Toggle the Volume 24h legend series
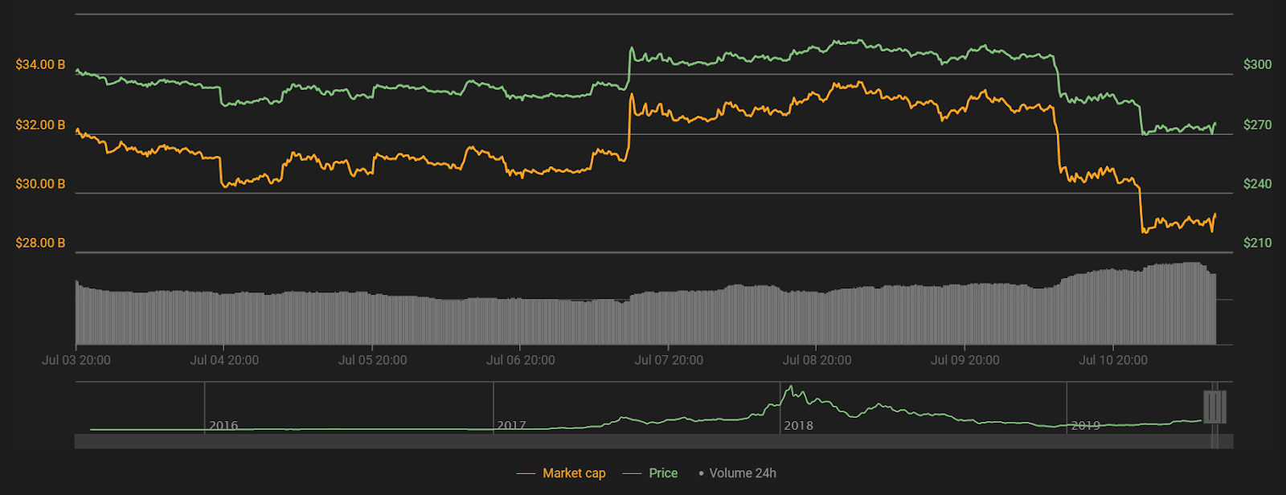This screenshot has width=1286, height=495. click(x=737, y=473)
